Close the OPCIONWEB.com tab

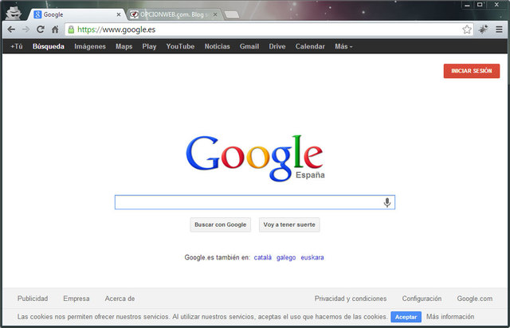click(x=215, y=14)
